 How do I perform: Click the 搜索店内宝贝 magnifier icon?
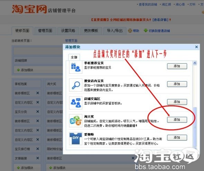click(x=76, y=85)
